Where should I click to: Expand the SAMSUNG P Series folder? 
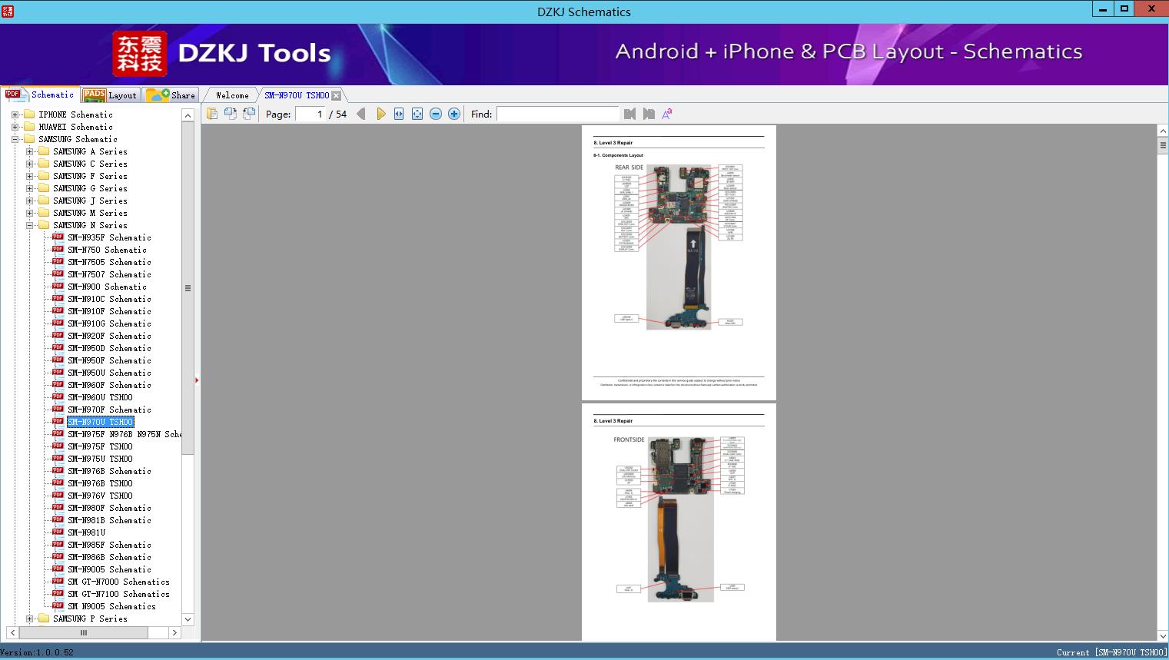click(x=29, y=619)
